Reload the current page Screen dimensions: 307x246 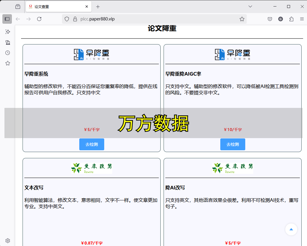39,19
